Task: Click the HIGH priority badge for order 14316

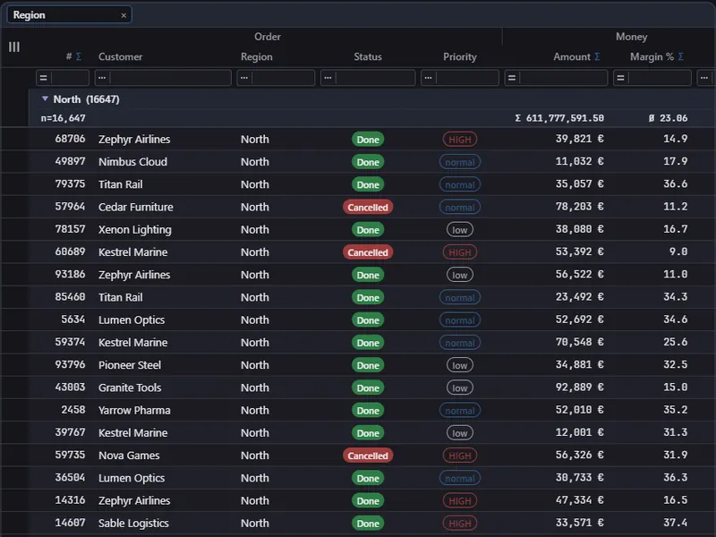Action: coord(460,501)
